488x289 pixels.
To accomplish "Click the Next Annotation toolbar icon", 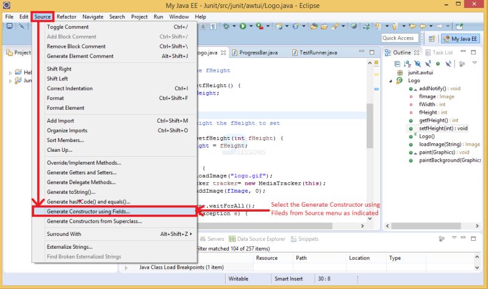I will 378,26.
